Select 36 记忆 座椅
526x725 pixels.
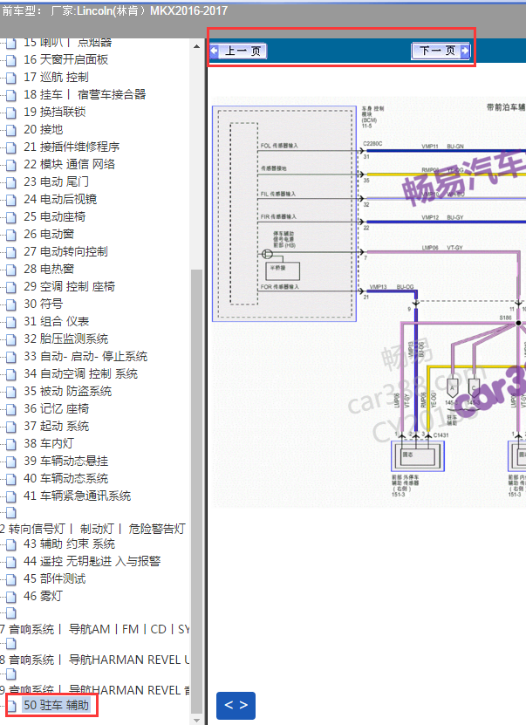(56, 408)
